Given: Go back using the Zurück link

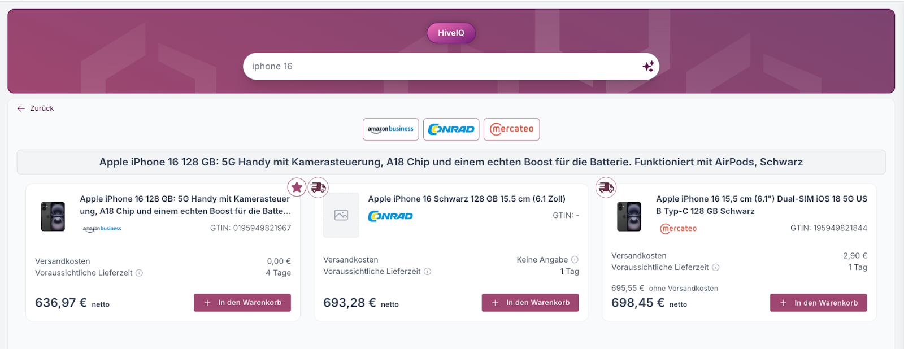Looking at the screenshot, I should click(x=36, y=108).
